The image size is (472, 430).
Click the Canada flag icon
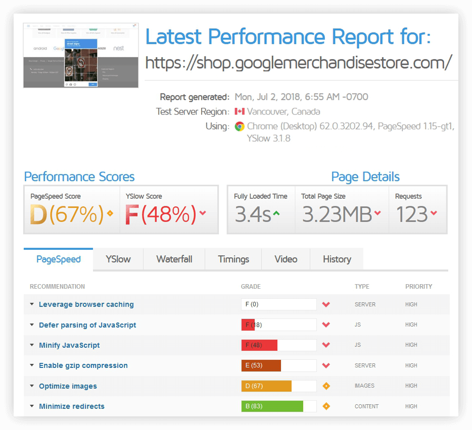click(240, 112)
